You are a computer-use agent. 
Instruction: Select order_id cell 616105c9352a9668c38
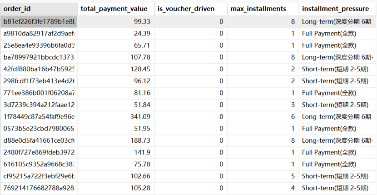(x=39, y=164)
